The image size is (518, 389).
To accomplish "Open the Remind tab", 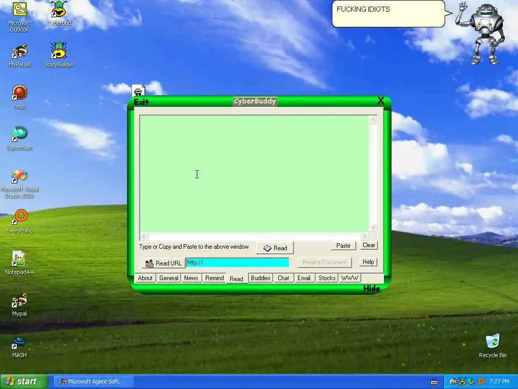I will click(x=214, y=278).
